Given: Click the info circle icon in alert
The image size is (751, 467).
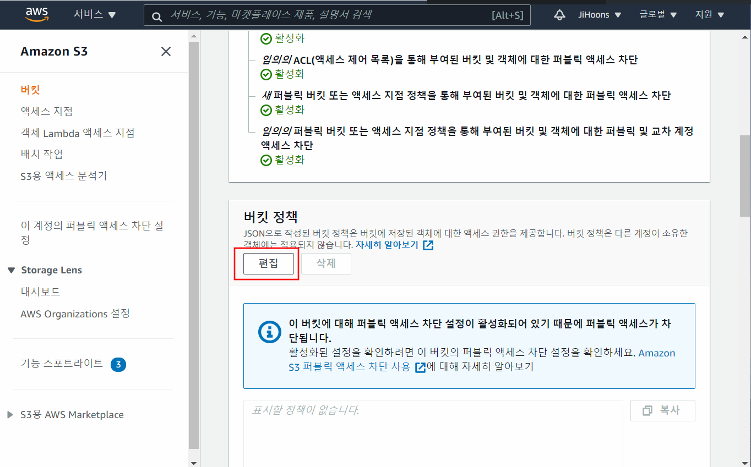Looking at the screenshot, I should [270, 331].
